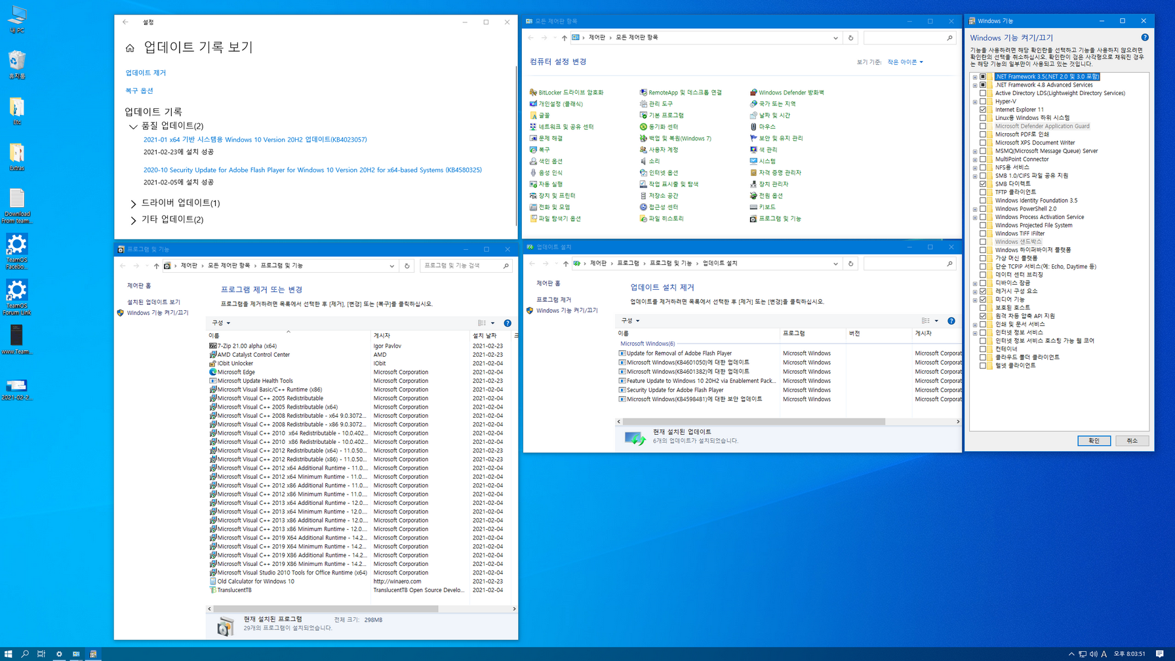Open RemoteApp 및 데스크톱 연결 item

pos(681,92)
